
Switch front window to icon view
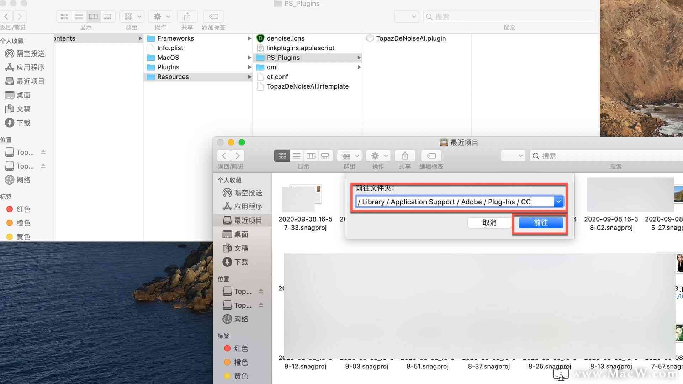pyautogui.click(x=282, y=156)
